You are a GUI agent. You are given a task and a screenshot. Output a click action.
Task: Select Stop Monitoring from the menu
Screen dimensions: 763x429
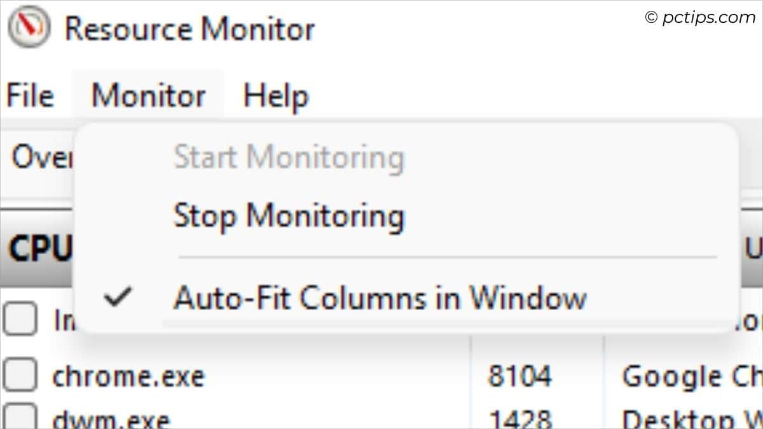pos(289,216)
